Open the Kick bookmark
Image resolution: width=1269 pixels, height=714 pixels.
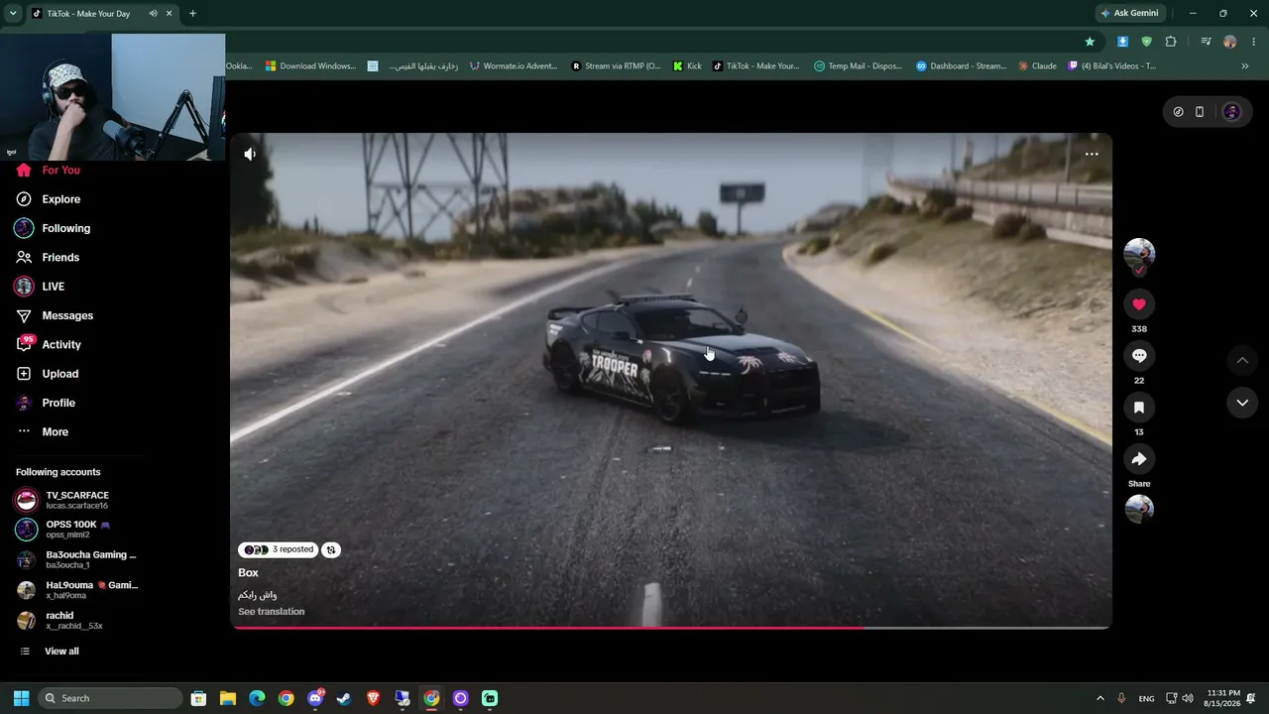pyautogui.click(x=687, y=66)
